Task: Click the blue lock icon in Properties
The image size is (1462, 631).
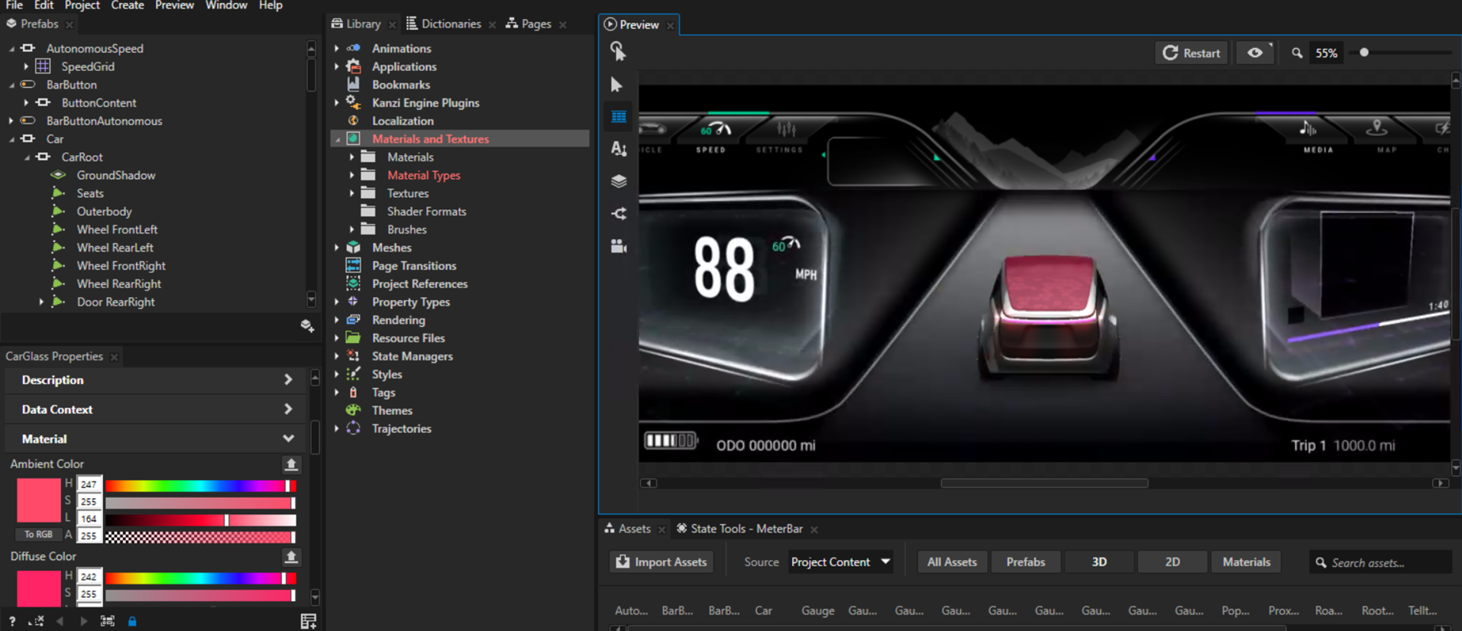Action: click(x=132, y=621)
